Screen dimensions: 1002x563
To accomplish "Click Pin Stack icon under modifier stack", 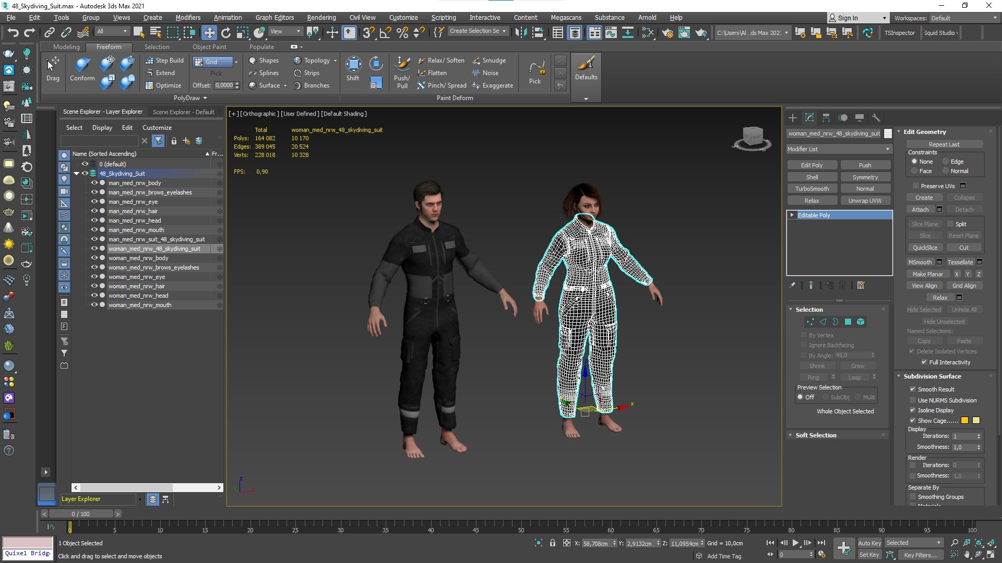I will point(792,285).
